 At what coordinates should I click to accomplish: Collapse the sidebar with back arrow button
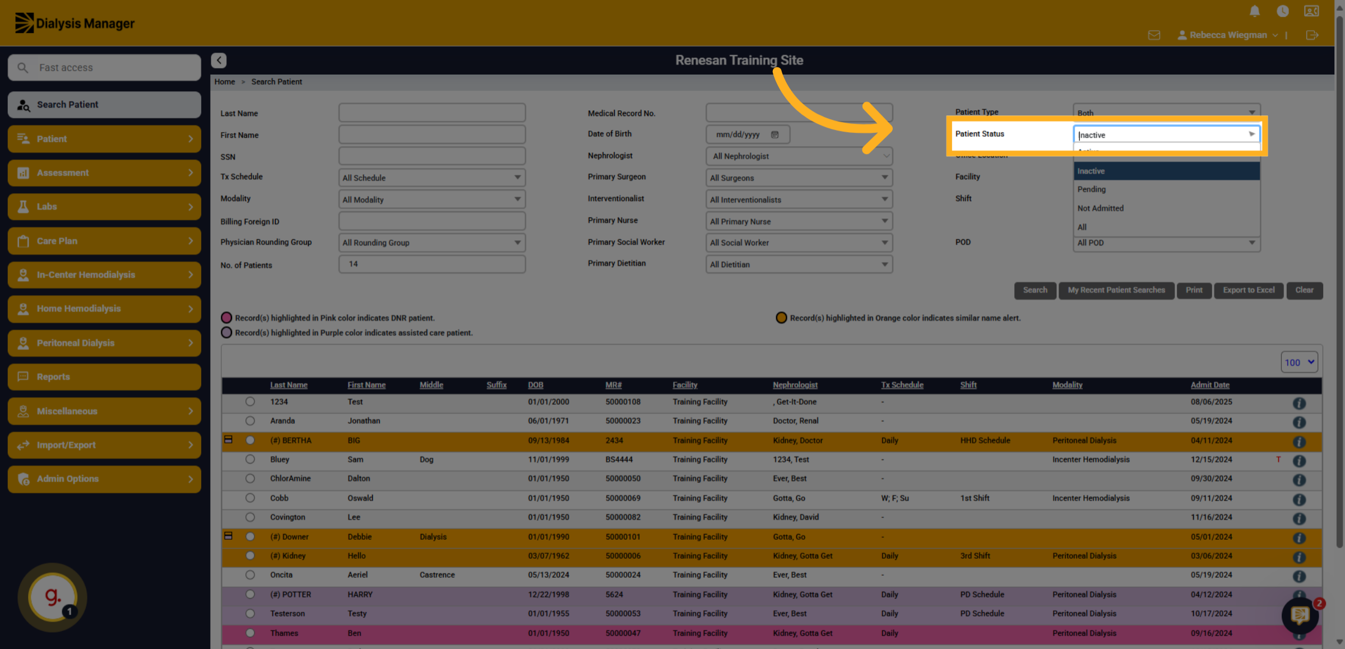pos(219,60)
